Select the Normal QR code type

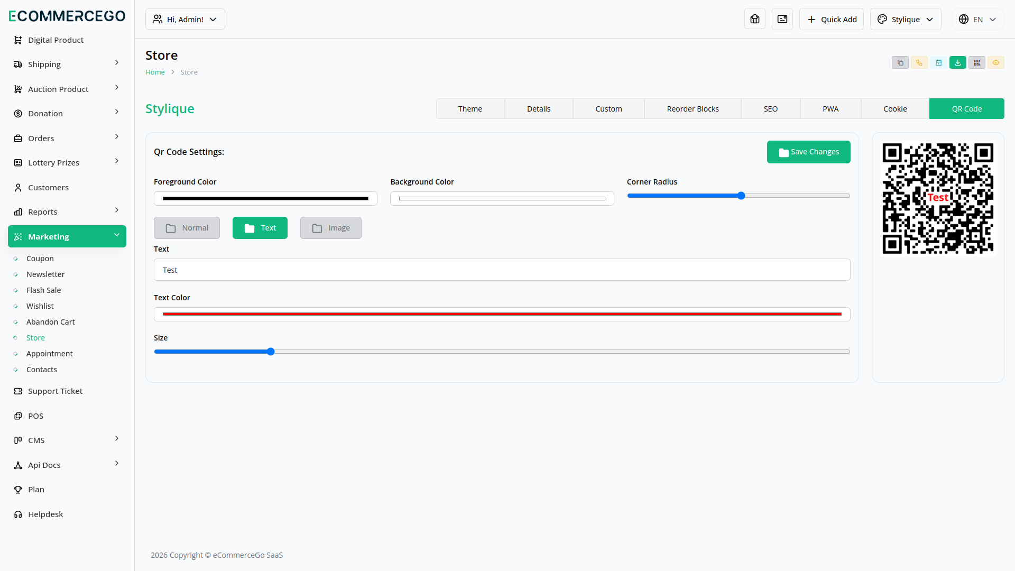click(x=187, y=228)
